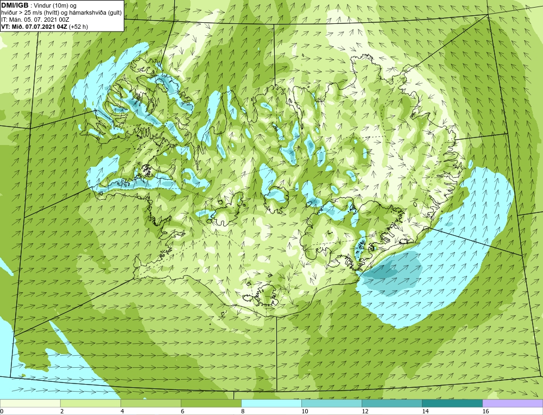543x415 pixels.
Task: Click the "hviður > 25 m/s (hvítt)" line
Action: click(x=30, y=13)
